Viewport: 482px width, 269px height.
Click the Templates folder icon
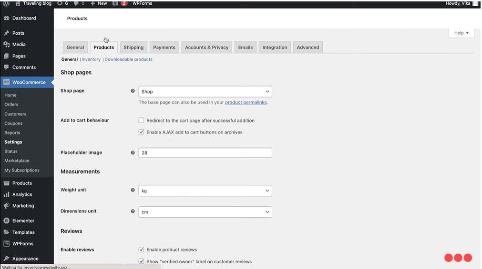(7, 232)
